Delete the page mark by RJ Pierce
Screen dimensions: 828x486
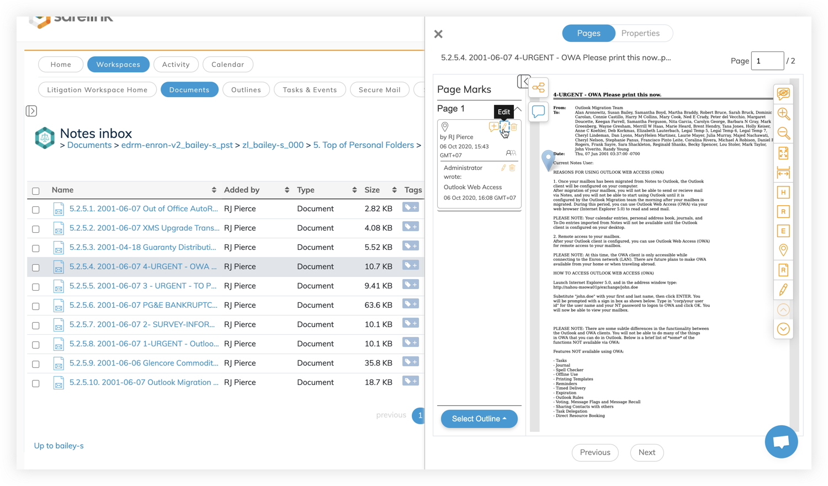513,127
